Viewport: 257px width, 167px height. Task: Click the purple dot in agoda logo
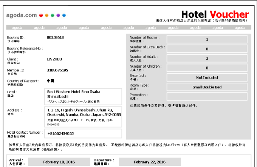(58, 15)
